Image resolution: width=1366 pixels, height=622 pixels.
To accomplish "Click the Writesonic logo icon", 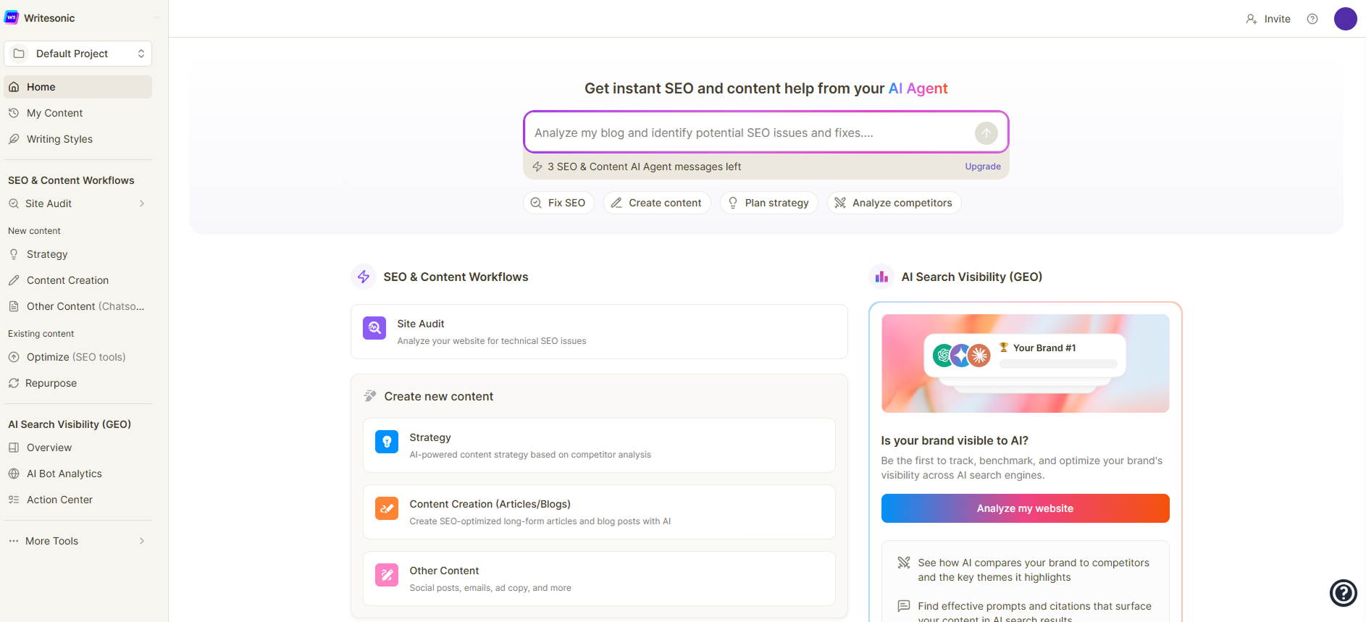I will (x=12, y=18).
